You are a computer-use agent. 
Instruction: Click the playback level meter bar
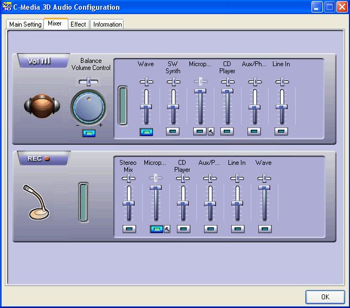123,106
